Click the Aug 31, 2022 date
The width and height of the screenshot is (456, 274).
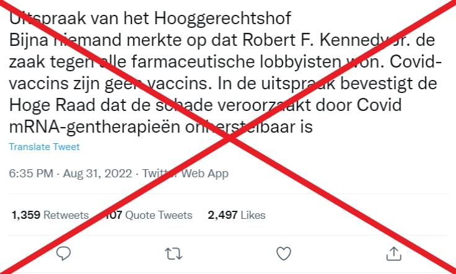pos(97,174)
